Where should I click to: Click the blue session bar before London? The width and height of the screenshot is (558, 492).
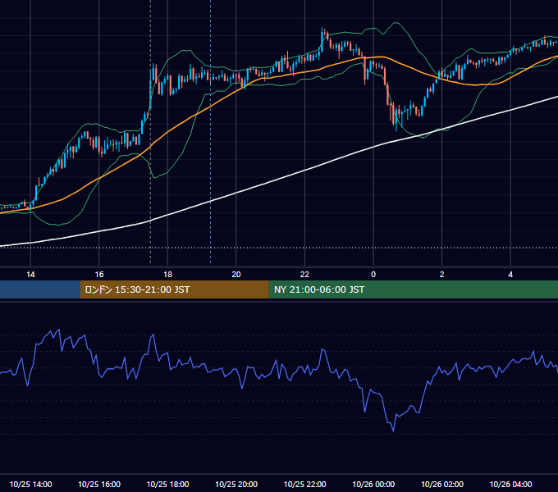click(40, 289)
